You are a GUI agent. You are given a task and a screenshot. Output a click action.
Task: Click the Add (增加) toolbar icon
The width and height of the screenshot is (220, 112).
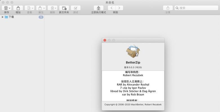[18, 8]
